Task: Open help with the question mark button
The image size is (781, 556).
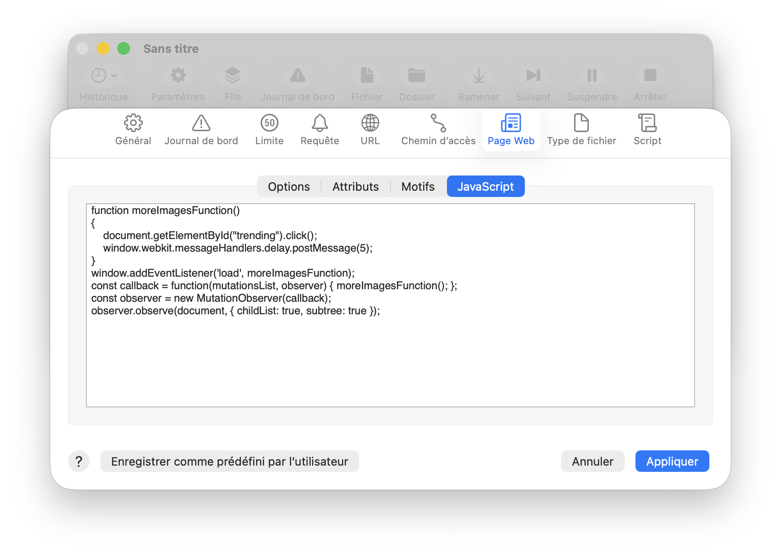Action: (x=79, y=462)
